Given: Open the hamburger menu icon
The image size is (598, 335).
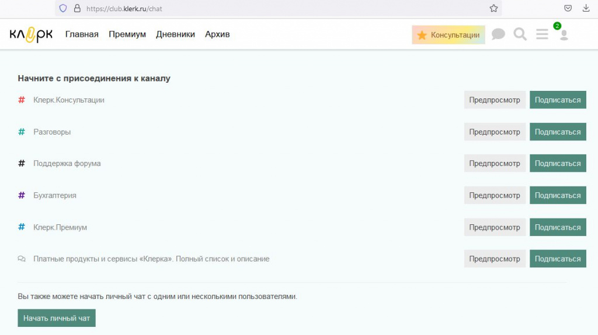Looking at the screenshot, I should coord(542,34).
